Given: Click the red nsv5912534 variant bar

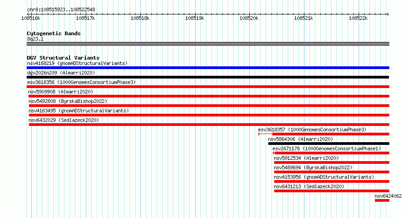Looking at the screenshot, I should [332, 162].
